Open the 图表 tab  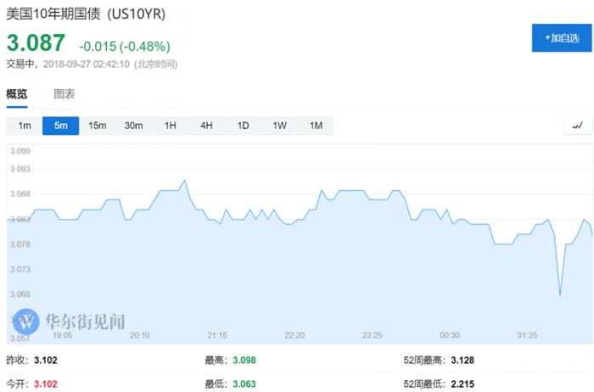click(64, 94)
